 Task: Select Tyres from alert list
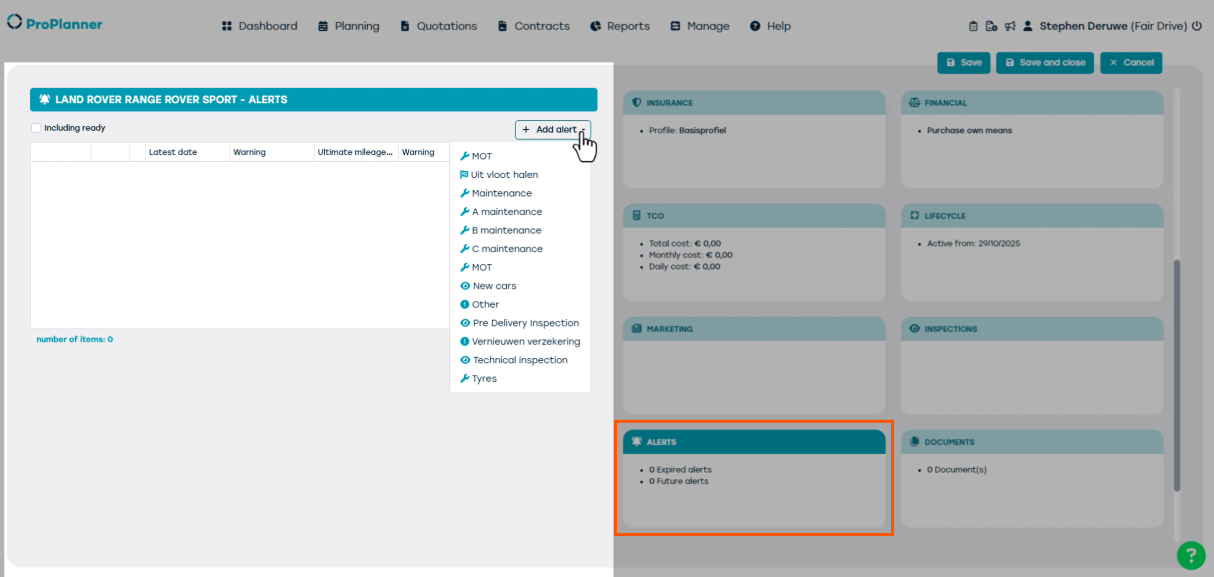point(484,379)
